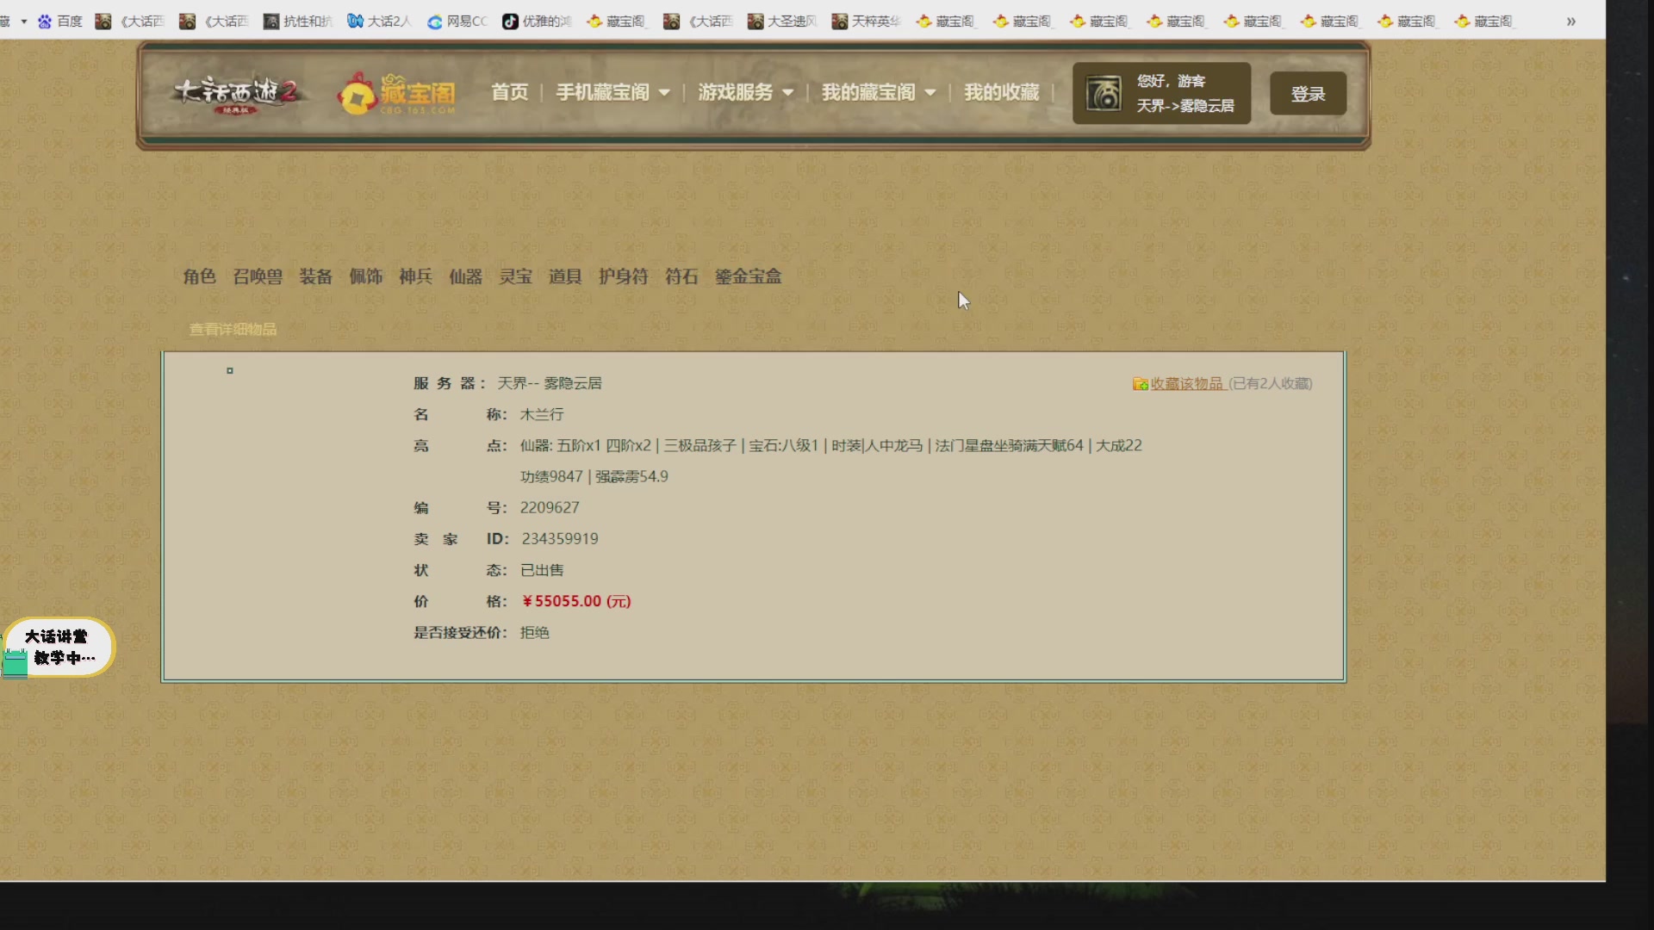The image size is (1654, 930).
Task: Switch to the 灵宝 category tab
Action: [x=515, y=276]
